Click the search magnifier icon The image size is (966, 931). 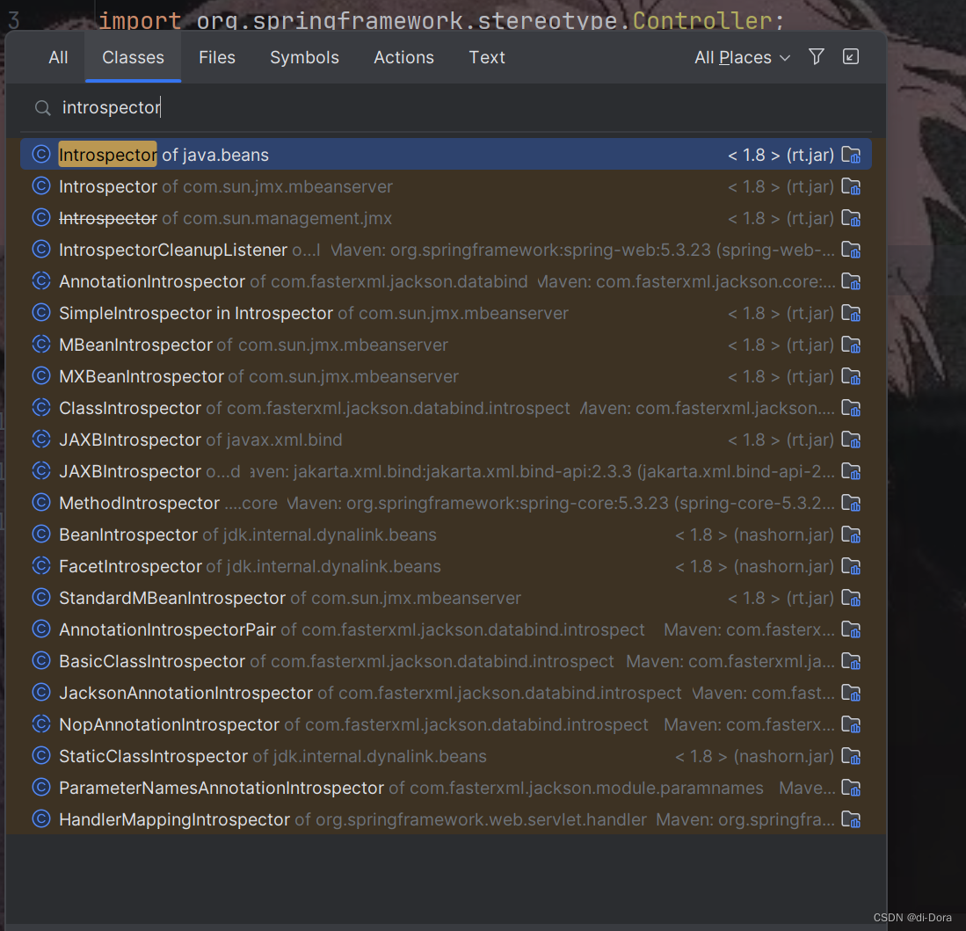point(42,108)
